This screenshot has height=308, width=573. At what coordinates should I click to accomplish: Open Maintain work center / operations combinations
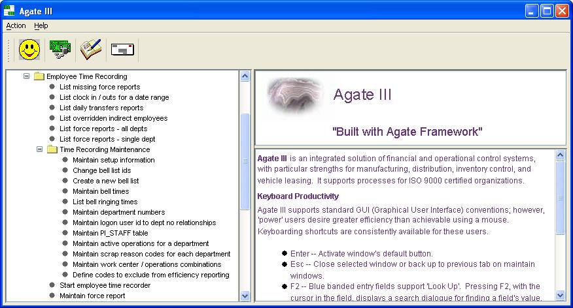click(147, 265)
